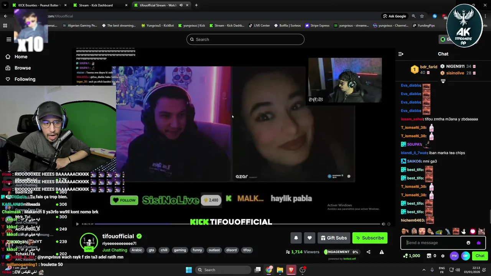Switch to Stream - Kick Dashboard tab
Viewport: 491px width, 276px height.
[x=100, y=5]
